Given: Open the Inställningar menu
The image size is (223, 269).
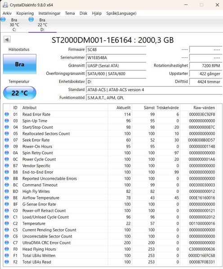Looking at the screenshot, I should [49, 13].
